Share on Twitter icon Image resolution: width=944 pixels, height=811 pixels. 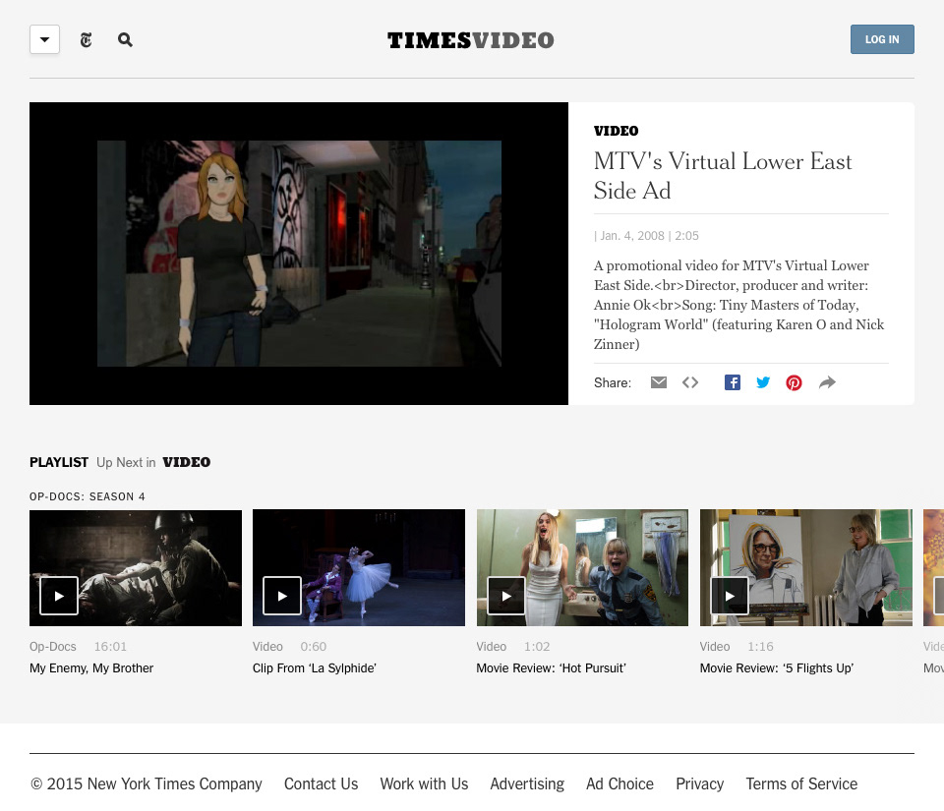[x=763, y=382]
